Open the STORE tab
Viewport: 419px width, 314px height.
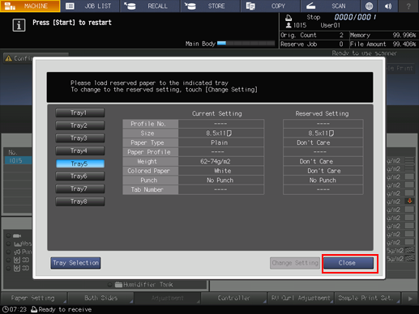pos(210,6)
